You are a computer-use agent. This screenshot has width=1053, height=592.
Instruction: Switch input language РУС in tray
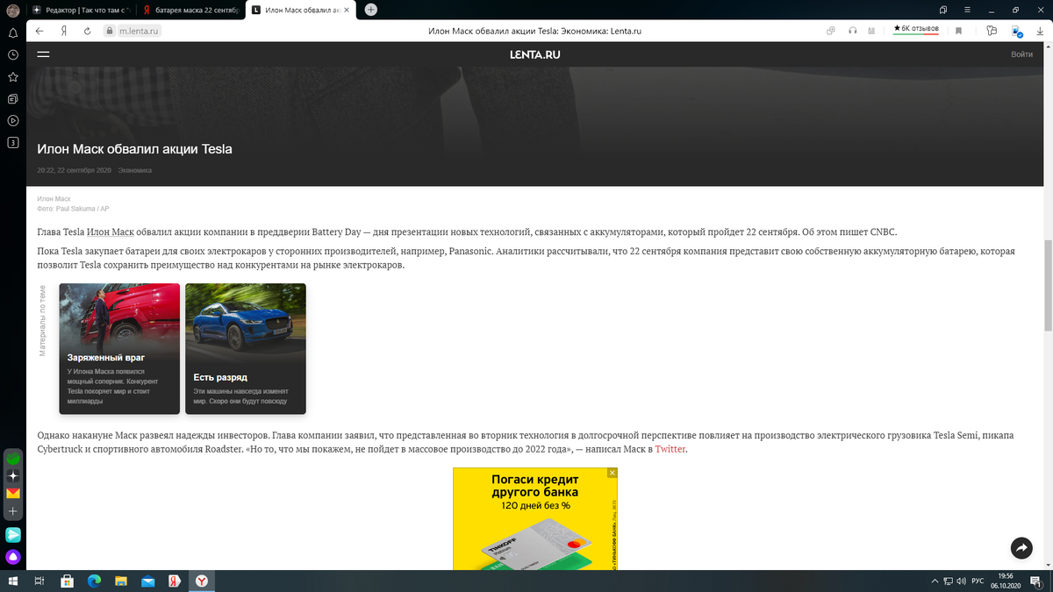tap(976, 581)
